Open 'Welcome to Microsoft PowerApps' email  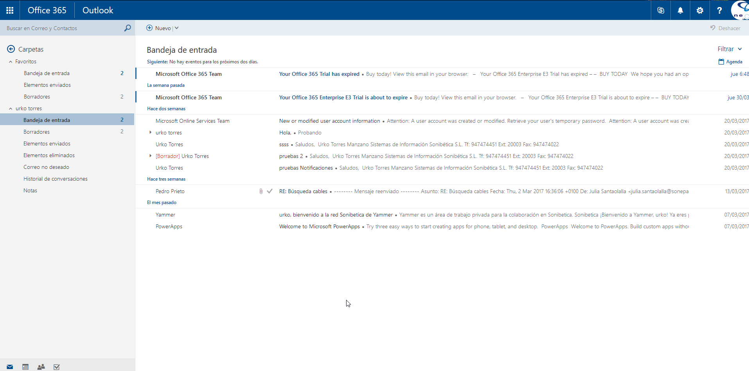442,226
